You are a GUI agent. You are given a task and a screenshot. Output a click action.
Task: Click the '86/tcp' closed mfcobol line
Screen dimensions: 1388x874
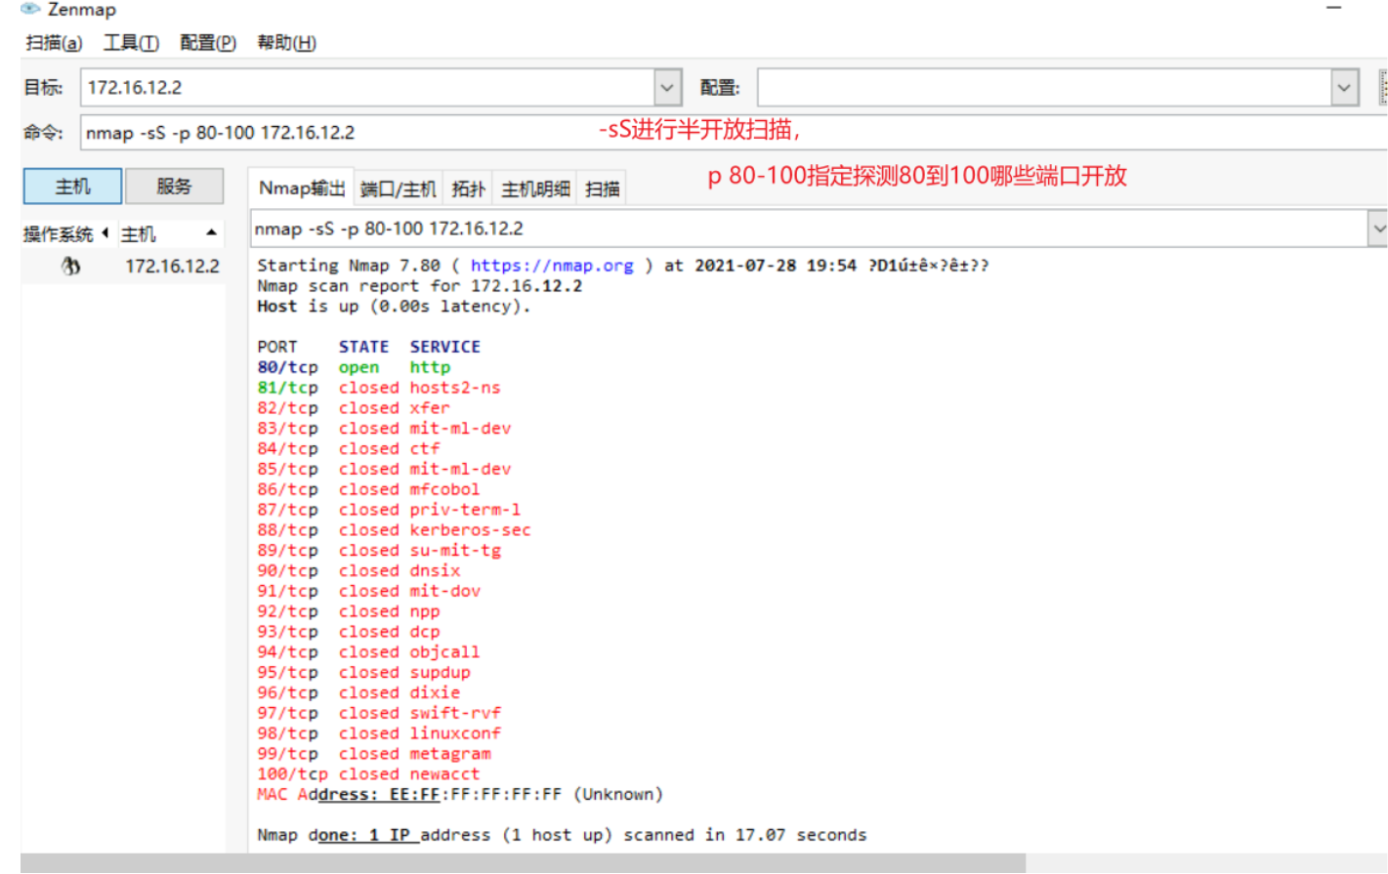(x=368, y=489)
